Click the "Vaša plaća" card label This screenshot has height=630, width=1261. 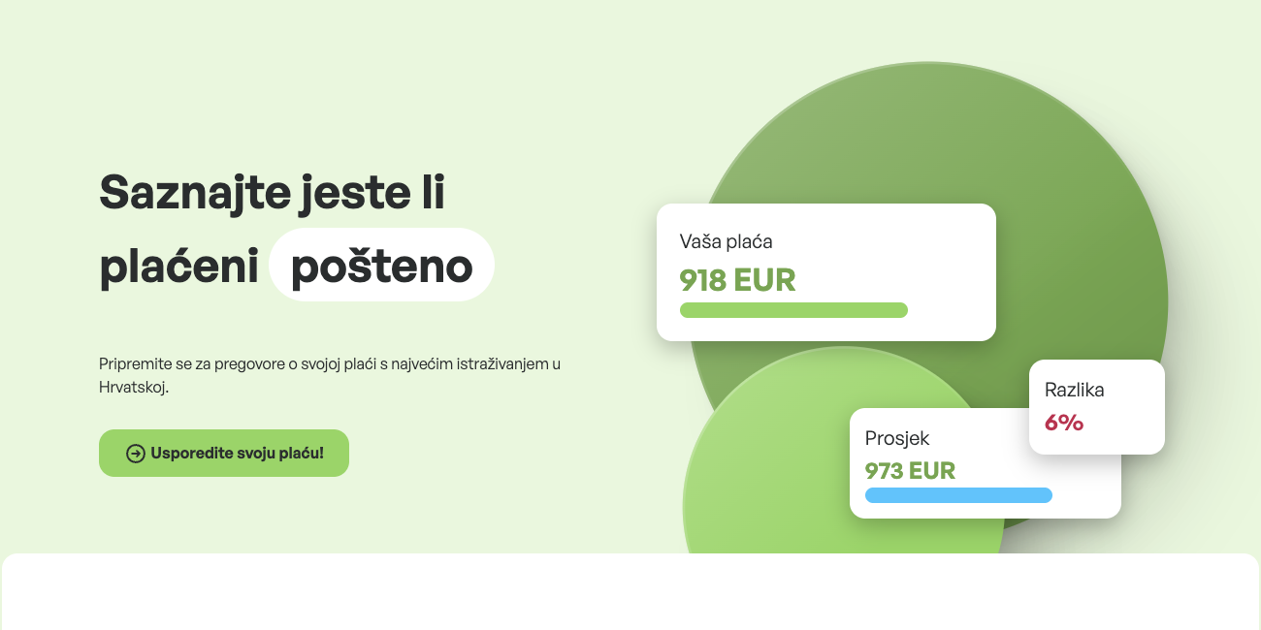726,241
